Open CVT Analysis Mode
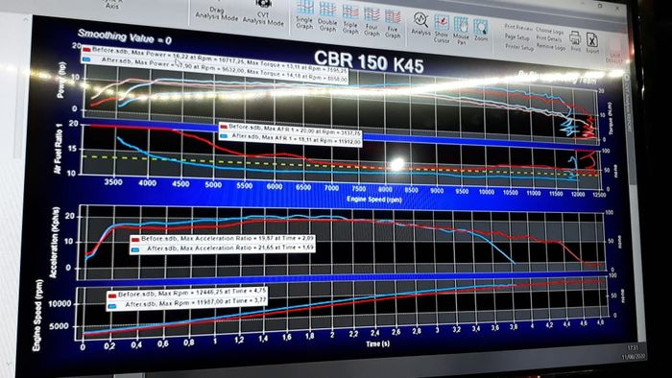This screenshot has height=378, width=672. point(263,13)
